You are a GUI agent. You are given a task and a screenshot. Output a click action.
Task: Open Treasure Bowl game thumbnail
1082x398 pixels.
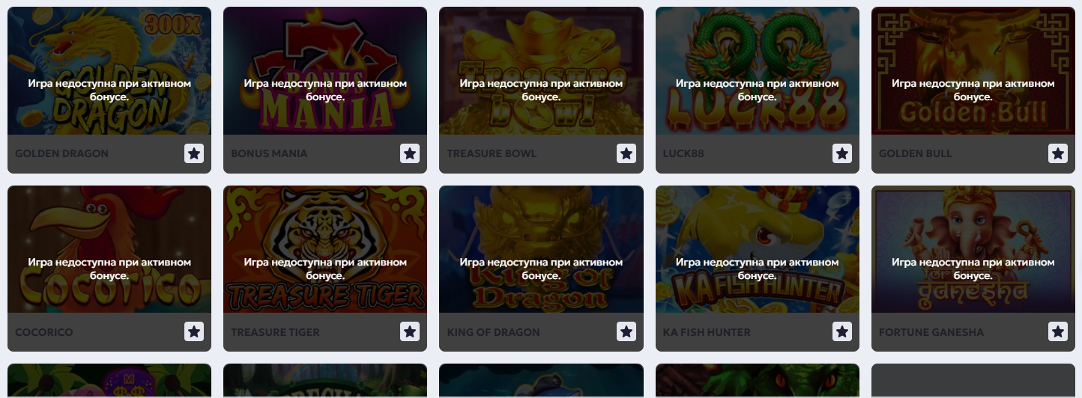tap(541, 71)
